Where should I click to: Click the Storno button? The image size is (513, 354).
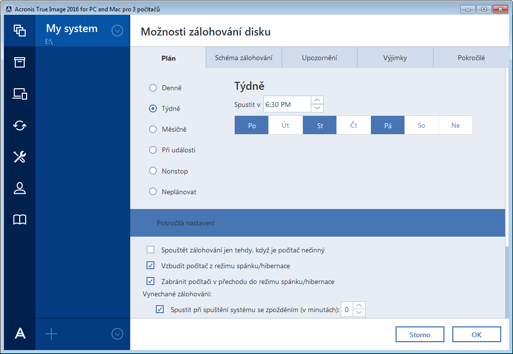coord(420,334)
